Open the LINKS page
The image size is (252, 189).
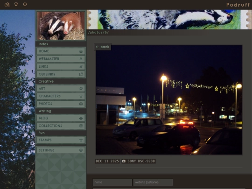click(61, 67)
